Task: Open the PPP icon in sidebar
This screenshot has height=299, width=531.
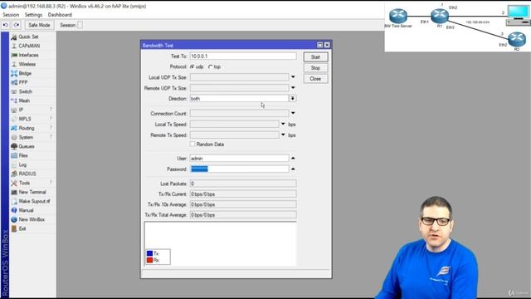Action: pos(14,82)
